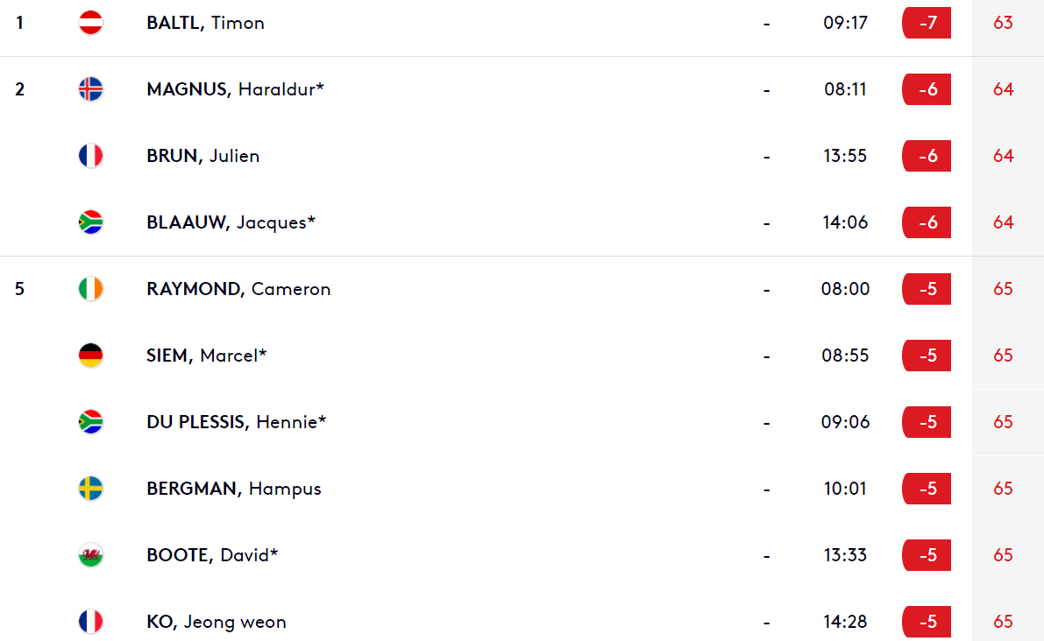1044x641 pixels.
Task: Click the French flag beside KO, Jeong weon
Action: point(90,621)
